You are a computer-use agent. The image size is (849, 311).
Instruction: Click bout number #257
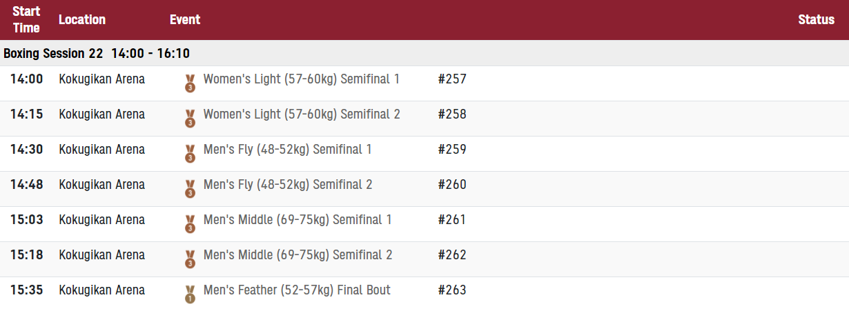coord(452,79)
